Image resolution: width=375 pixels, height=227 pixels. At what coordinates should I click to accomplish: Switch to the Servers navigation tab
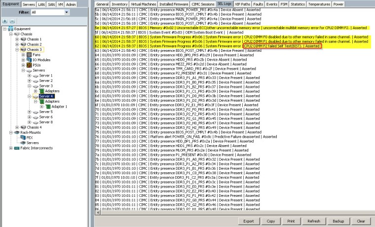(29, 4)
